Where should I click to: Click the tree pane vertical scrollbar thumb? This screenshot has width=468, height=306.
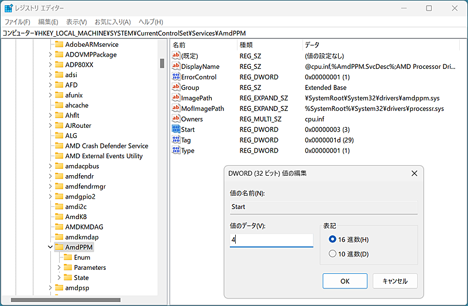tap(162, 63)
